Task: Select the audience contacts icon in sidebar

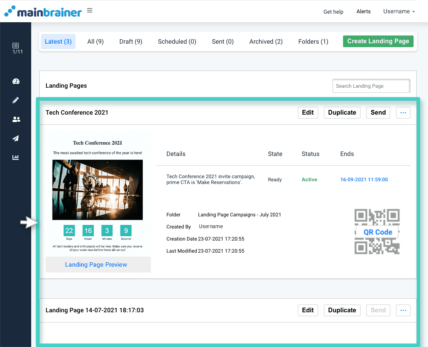Action: [x=16, y=119]
